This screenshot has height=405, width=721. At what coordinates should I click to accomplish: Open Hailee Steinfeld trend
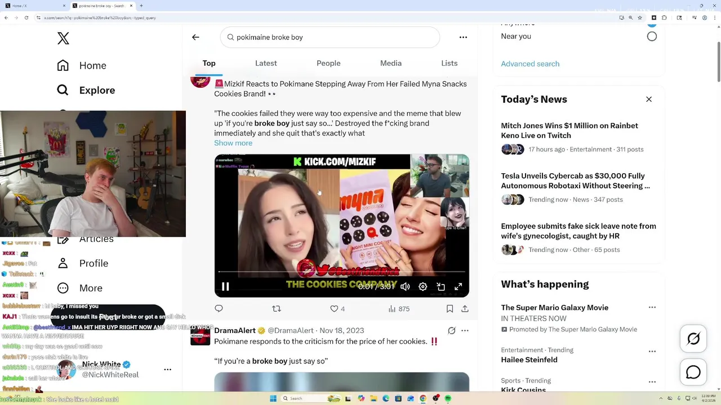(529, 360)
